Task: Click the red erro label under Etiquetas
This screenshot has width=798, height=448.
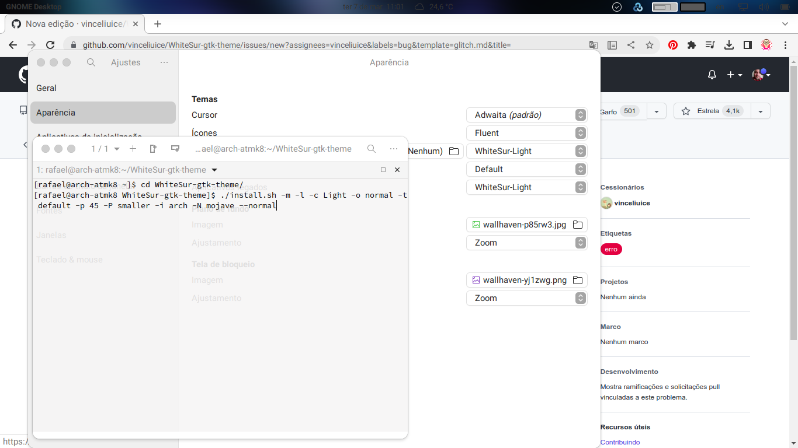Action: point(611,249)
